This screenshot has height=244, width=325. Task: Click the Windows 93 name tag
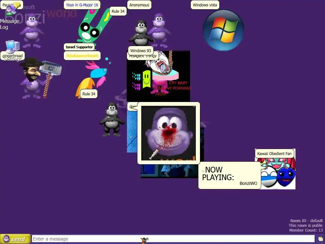coord(141,51)
